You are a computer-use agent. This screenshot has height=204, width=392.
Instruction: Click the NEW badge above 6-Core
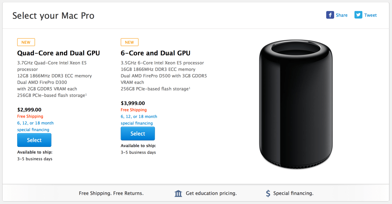(x=130, y=42)
